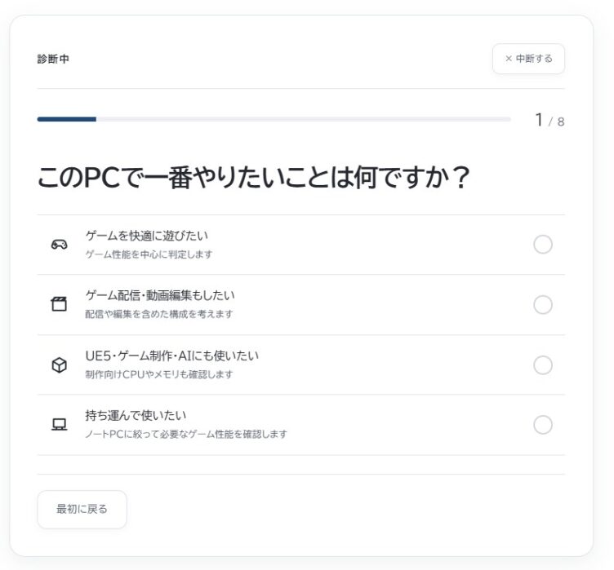This screenshot has height=570, width=614.
Task: Click the subtitle ノートPCに絞って必要なゲーム性能を確認します
Action: click(186, 434)
